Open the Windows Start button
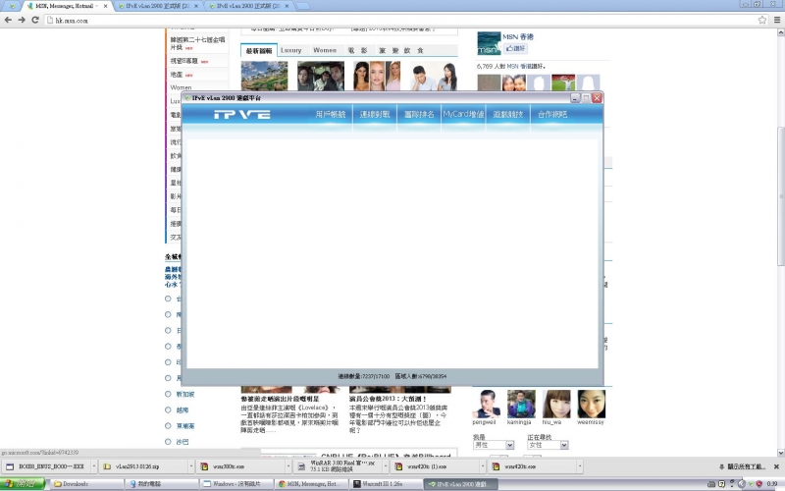This screenshot has width=785, height=491. coord(23,484)
